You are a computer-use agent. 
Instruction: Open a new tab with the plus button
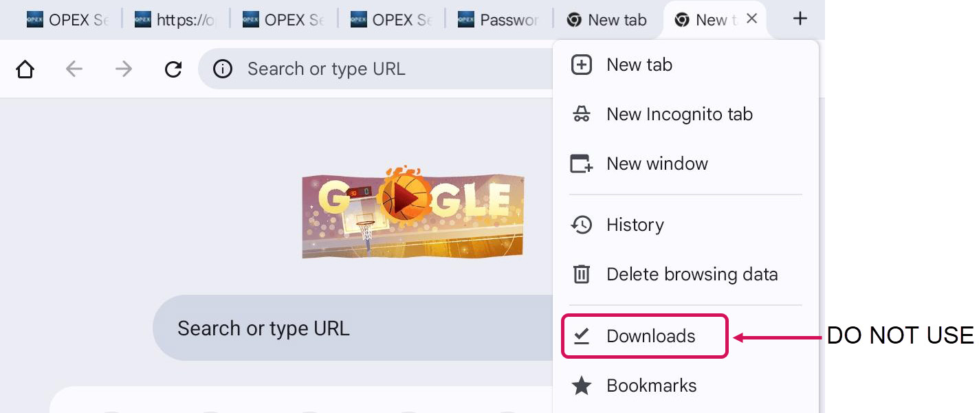pyautogui.click(x=800, y=19)
